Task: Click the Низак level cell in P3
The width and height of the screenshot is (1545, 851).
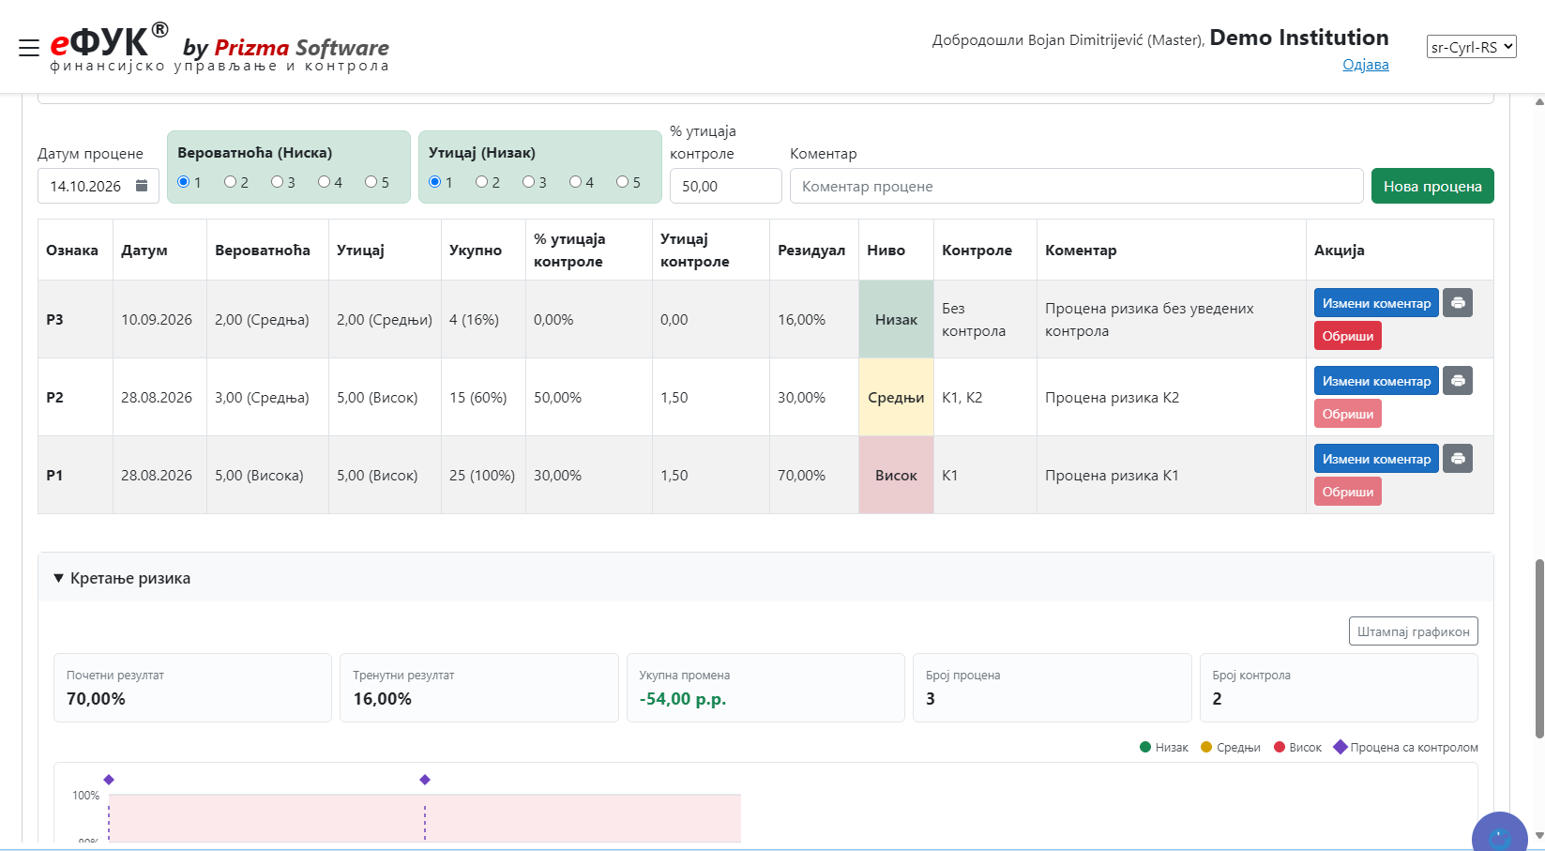Action: tap(896, 319)
